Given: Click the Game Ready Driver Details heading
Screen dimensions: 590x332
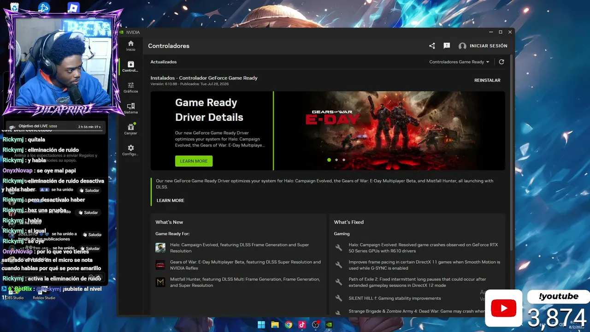Looking at the screenshot, I should click(x=209, y=110).
